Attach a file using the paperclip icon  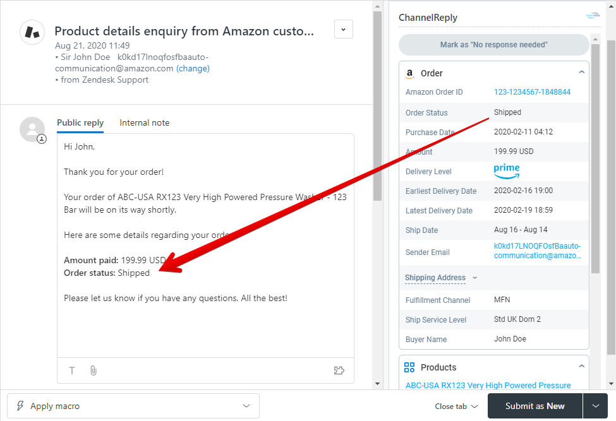[93, 371]
